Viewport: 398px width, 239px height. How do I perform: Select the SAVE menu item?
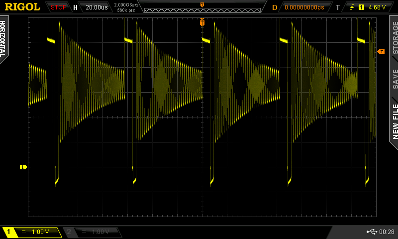pos(395,79)
